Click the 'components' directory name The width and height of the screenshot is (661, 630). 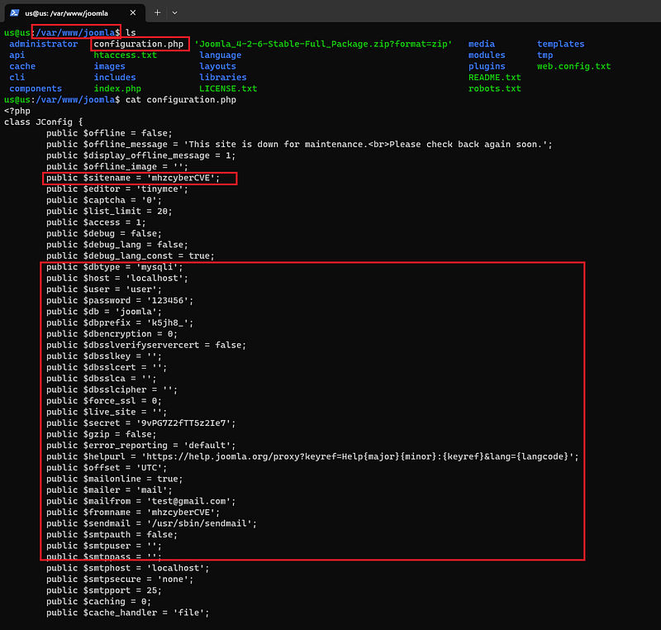[36, 88]
